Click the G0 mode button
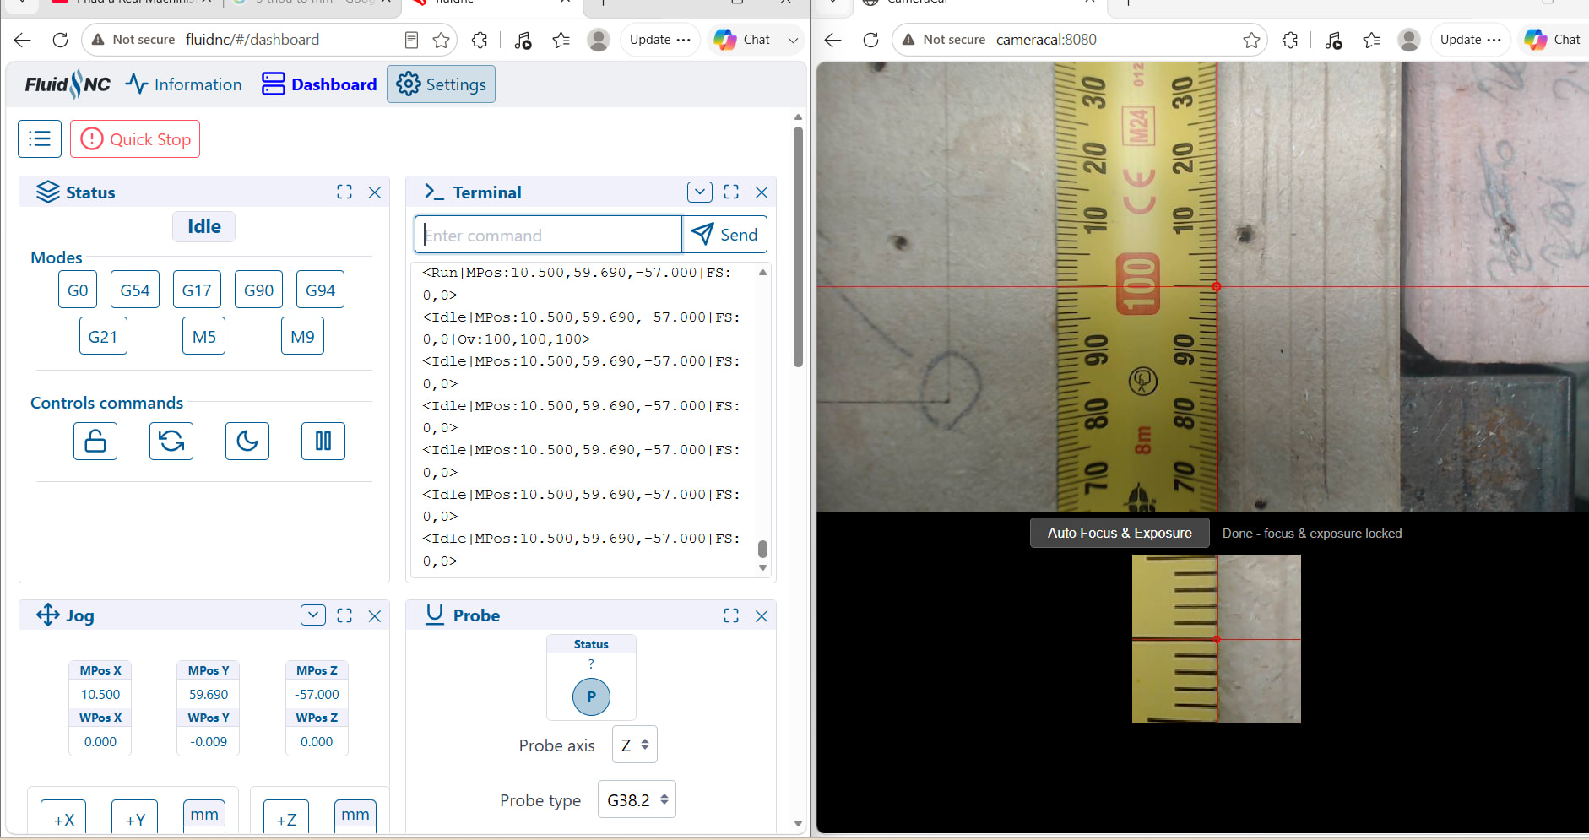 pyautogui.click(x=78, y=290)
